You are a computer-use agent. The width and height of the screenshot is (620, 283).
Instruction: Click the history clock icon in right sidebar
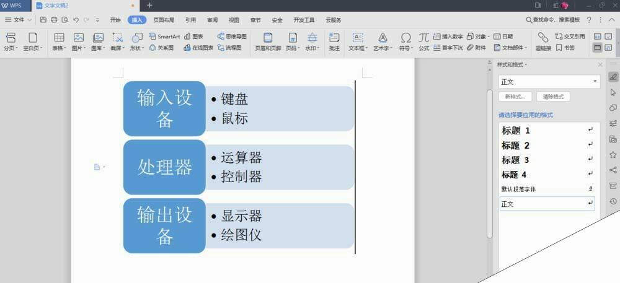click(613, 201)
